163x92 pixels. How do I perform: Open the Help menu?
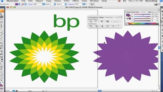pos(104,1)
